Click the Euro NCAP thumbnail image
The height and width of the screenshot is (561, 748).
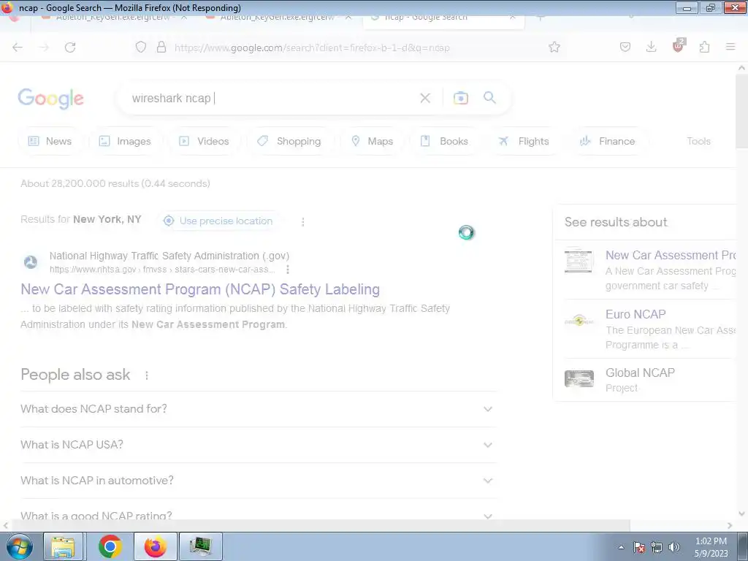coord(579,321)
